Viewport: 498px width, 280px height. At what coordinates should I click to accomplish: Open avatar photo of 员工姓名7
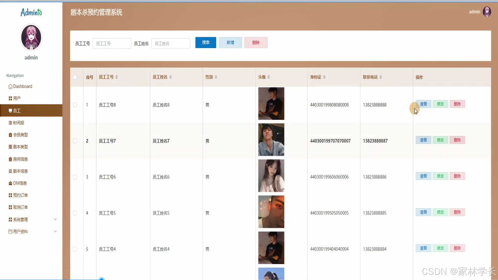[271, 140]
